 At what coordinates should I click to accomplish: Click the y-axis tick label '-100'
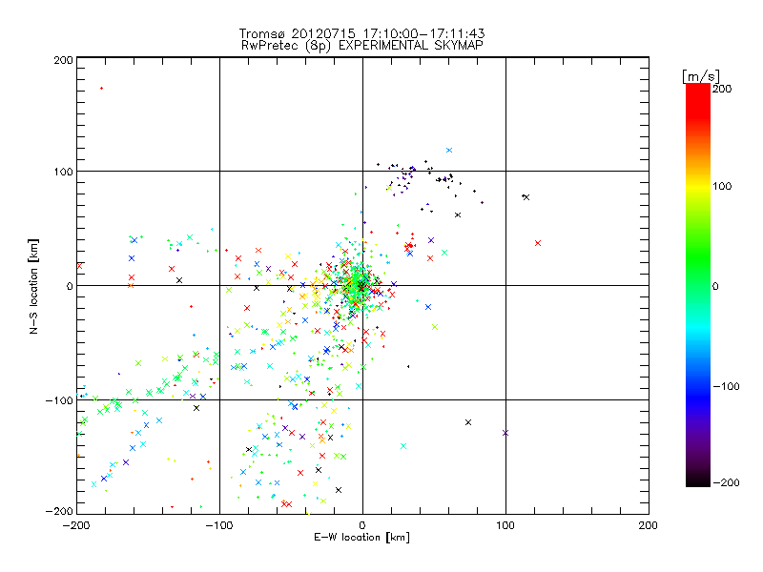coord(59,400)
